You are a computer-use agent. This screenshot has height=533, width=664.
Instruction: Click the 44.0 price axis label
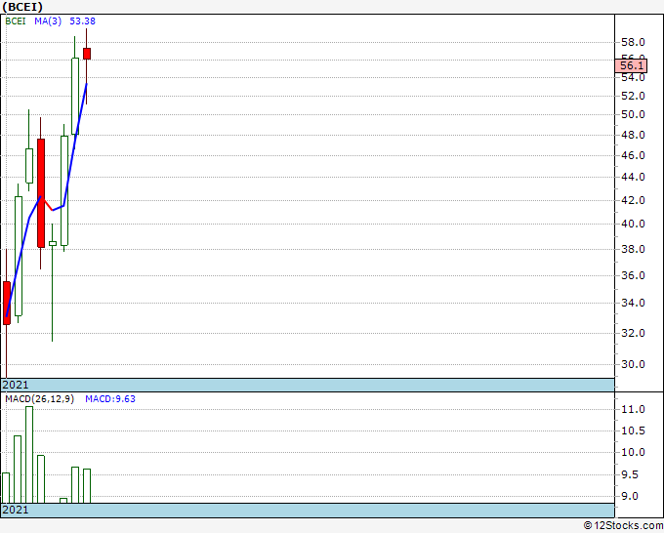pos(633,177)
